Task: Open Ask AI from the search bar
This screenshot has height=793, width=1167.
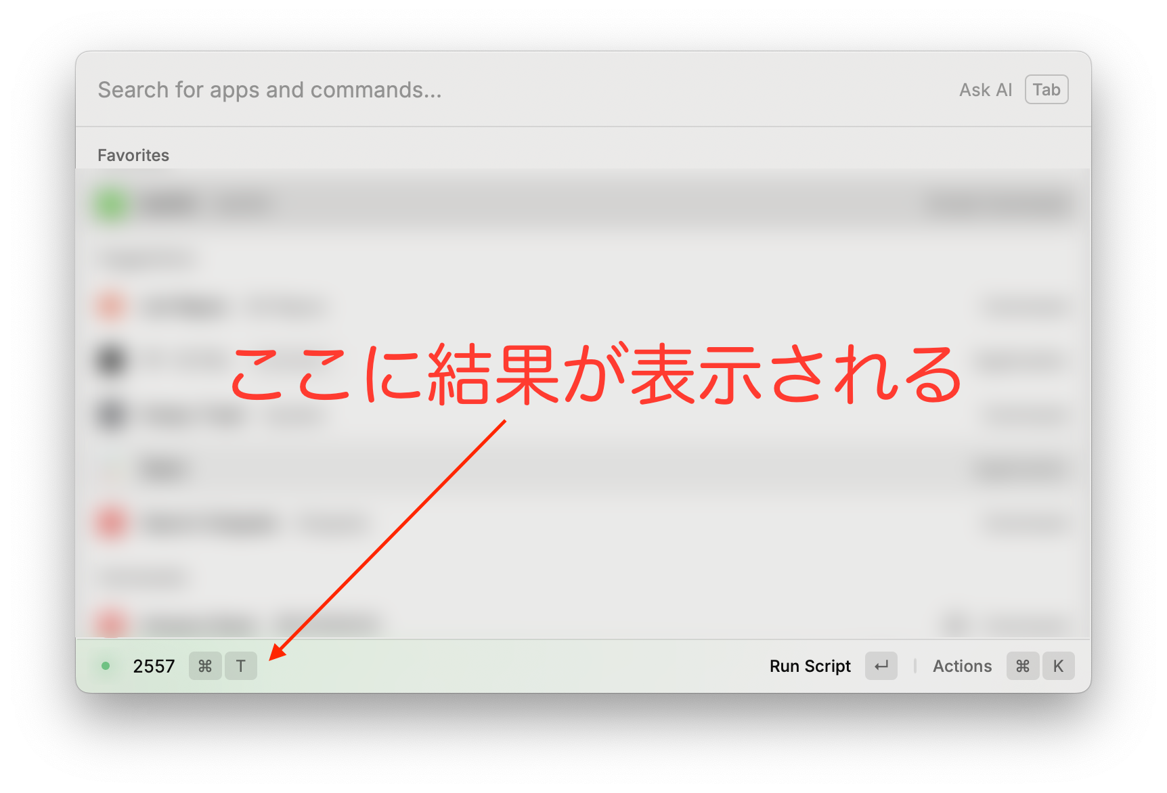Action: pos(985,90)
